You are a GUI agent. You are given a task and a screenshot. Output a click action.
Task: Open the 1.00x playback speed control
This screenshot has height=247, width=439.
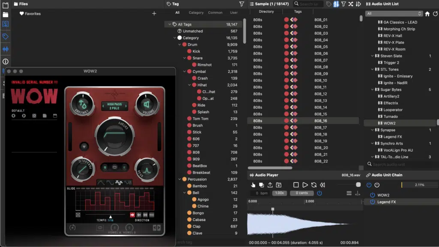click(280, 193)
